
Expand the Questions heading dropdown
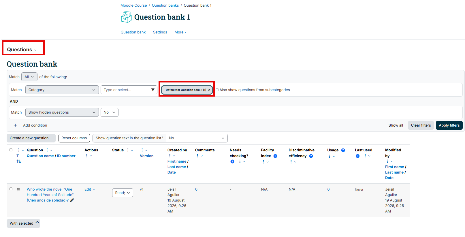tap(22, 50)
